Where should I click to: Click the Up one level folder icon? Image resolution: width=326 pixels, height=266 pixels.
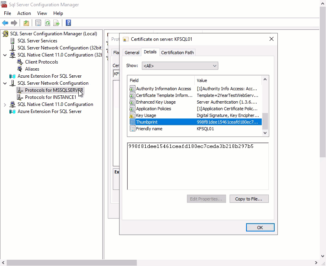26,23
